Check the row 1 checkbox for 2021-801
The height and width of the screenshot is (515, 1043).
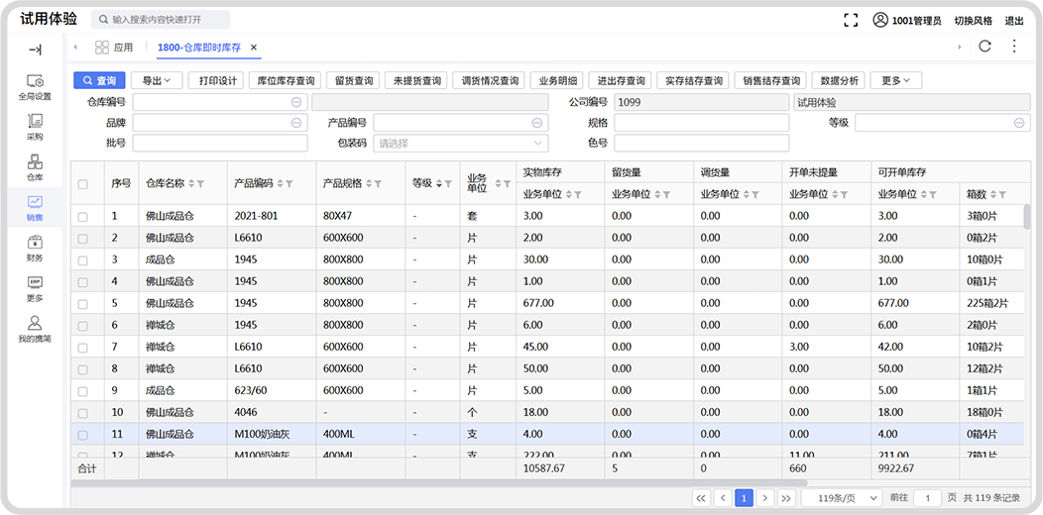click(83, 216)
